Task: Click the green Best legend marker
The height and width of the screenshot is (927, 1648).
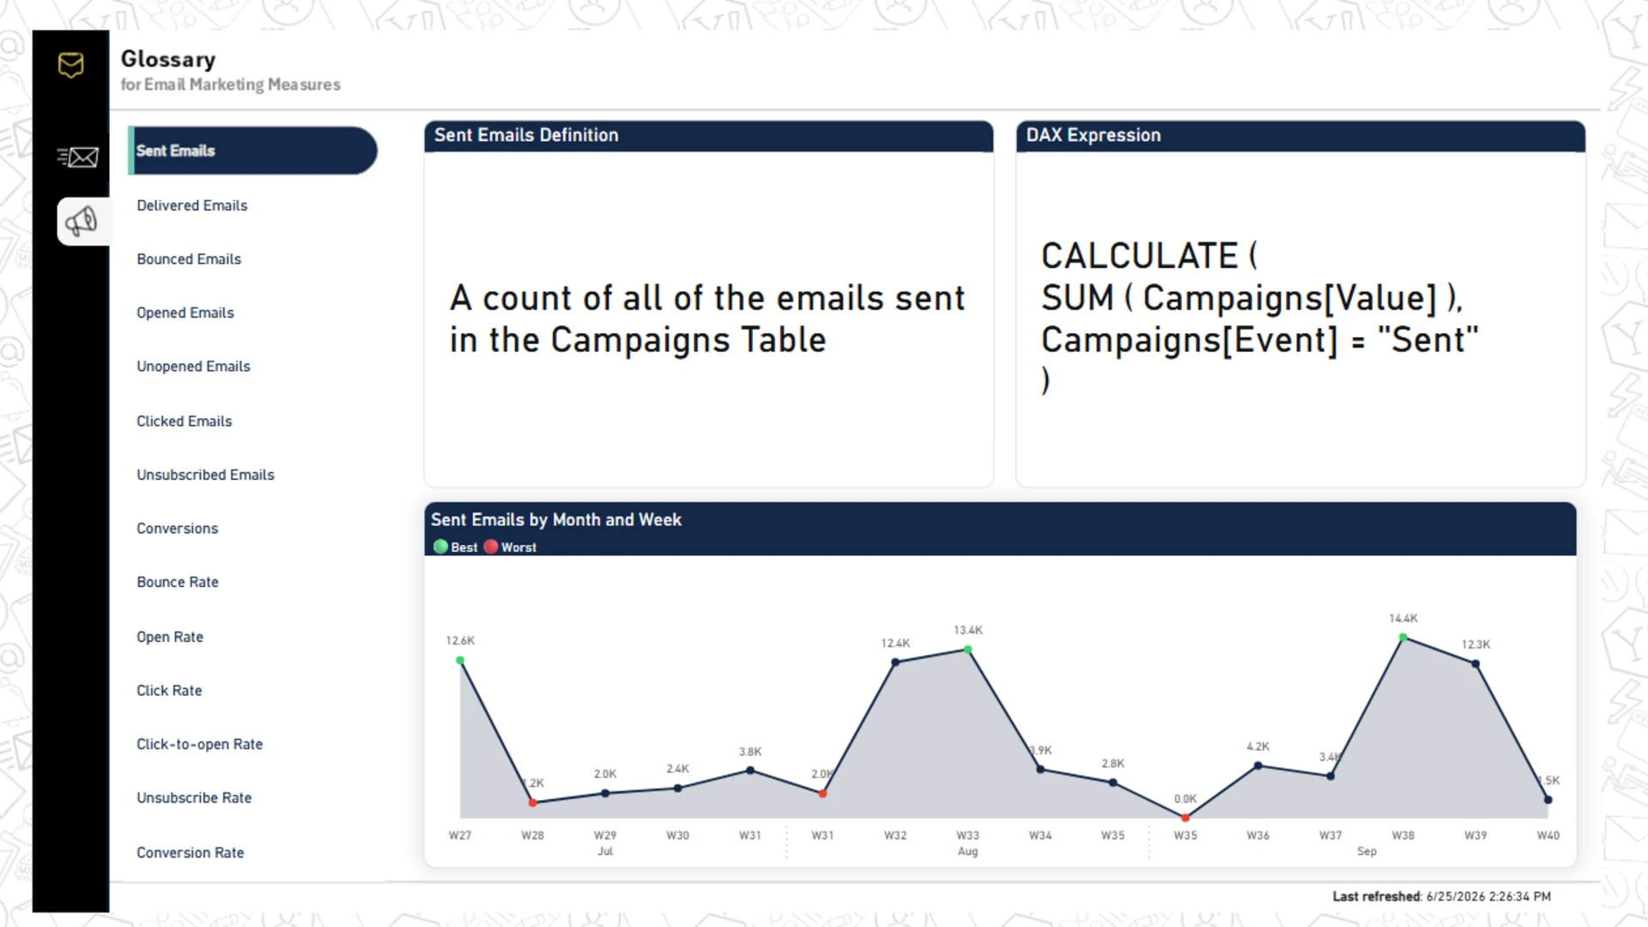Action: [x=441, y=547]
